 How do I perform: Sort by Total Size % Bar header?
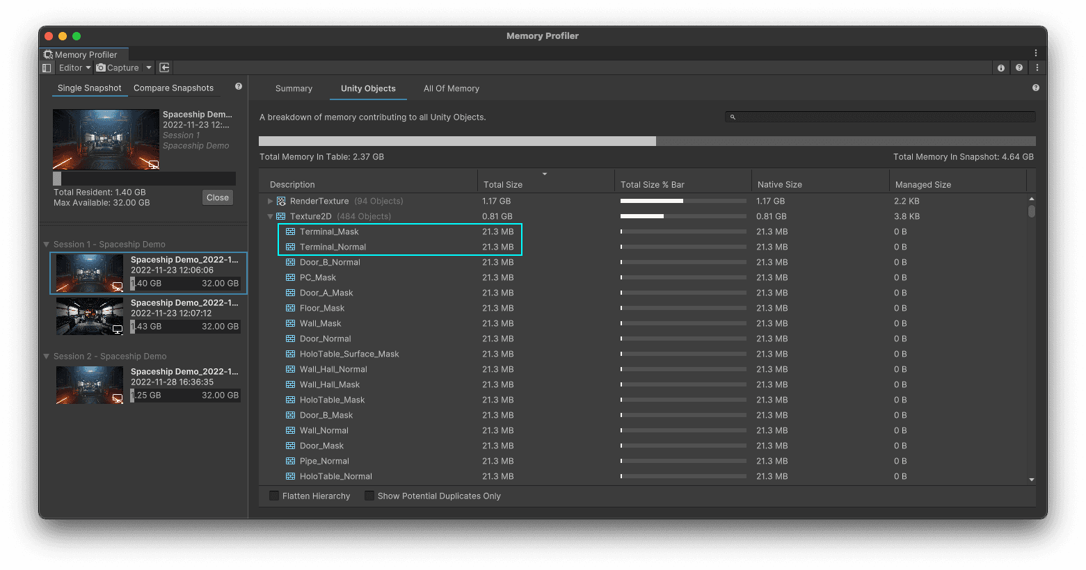coord(682,181)
